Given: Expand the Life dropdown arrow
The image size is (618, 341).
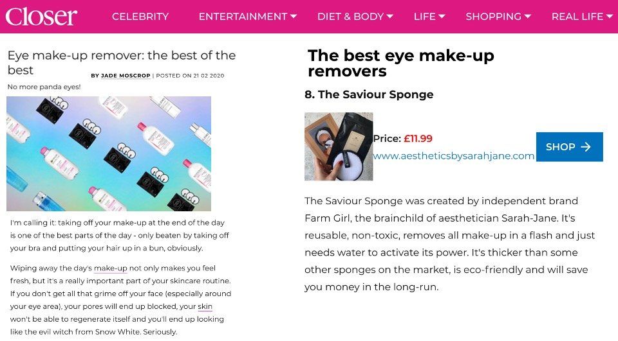Looking at the screenshot, I should 442,17.
